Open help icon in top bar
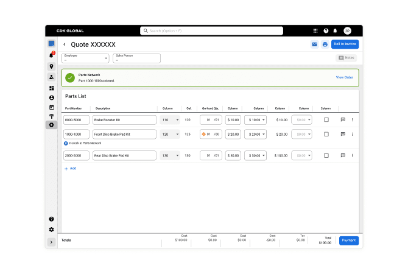The height and width of the screenshot is (274, 408). (326, 30)
